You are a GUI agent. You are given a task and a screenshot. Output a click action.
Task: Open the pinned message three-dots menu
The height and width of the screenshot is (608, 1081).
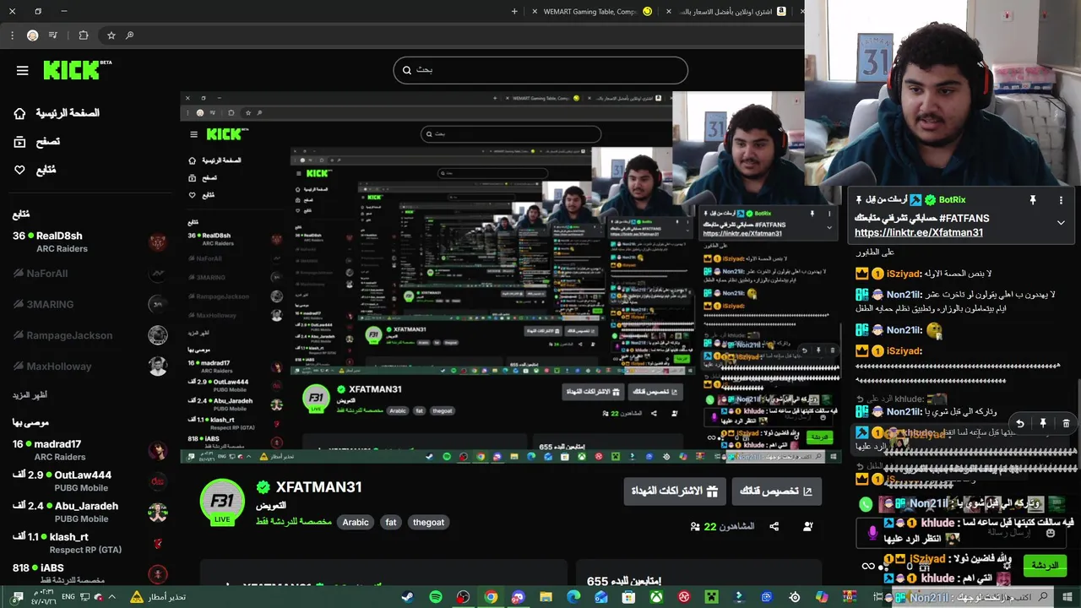pyautogui.click(x=1062, y=200)
